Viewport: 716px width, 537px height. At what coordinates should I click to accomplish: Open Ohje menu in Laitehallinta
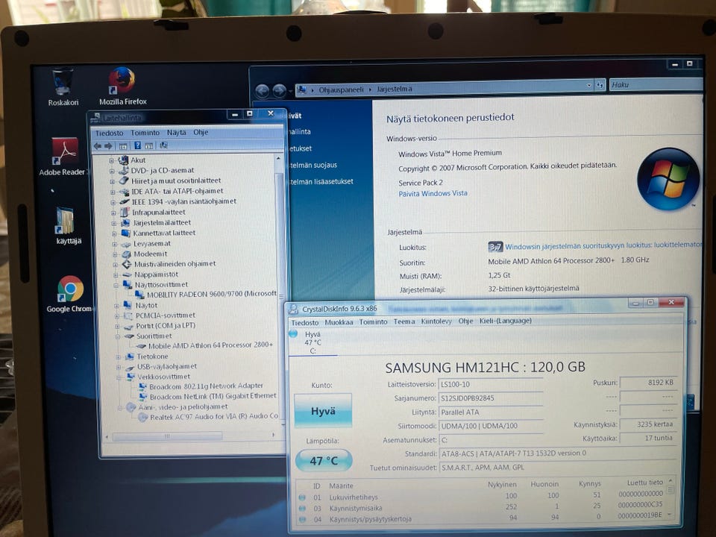(x=201, y=132)
